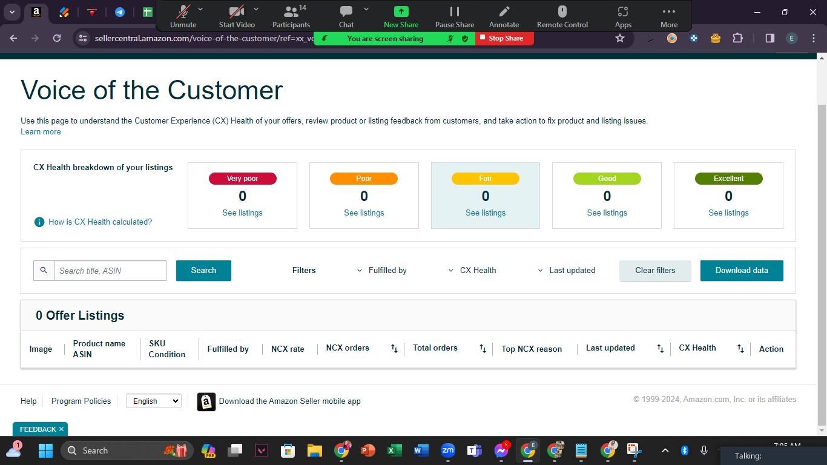Viewport: 827px width, 465px height.
Task: Show hidden system tray icons
Action: point(665,450)
